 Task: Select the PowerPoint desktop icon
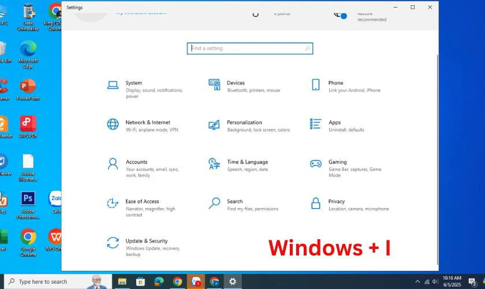(x=28, y=90)
